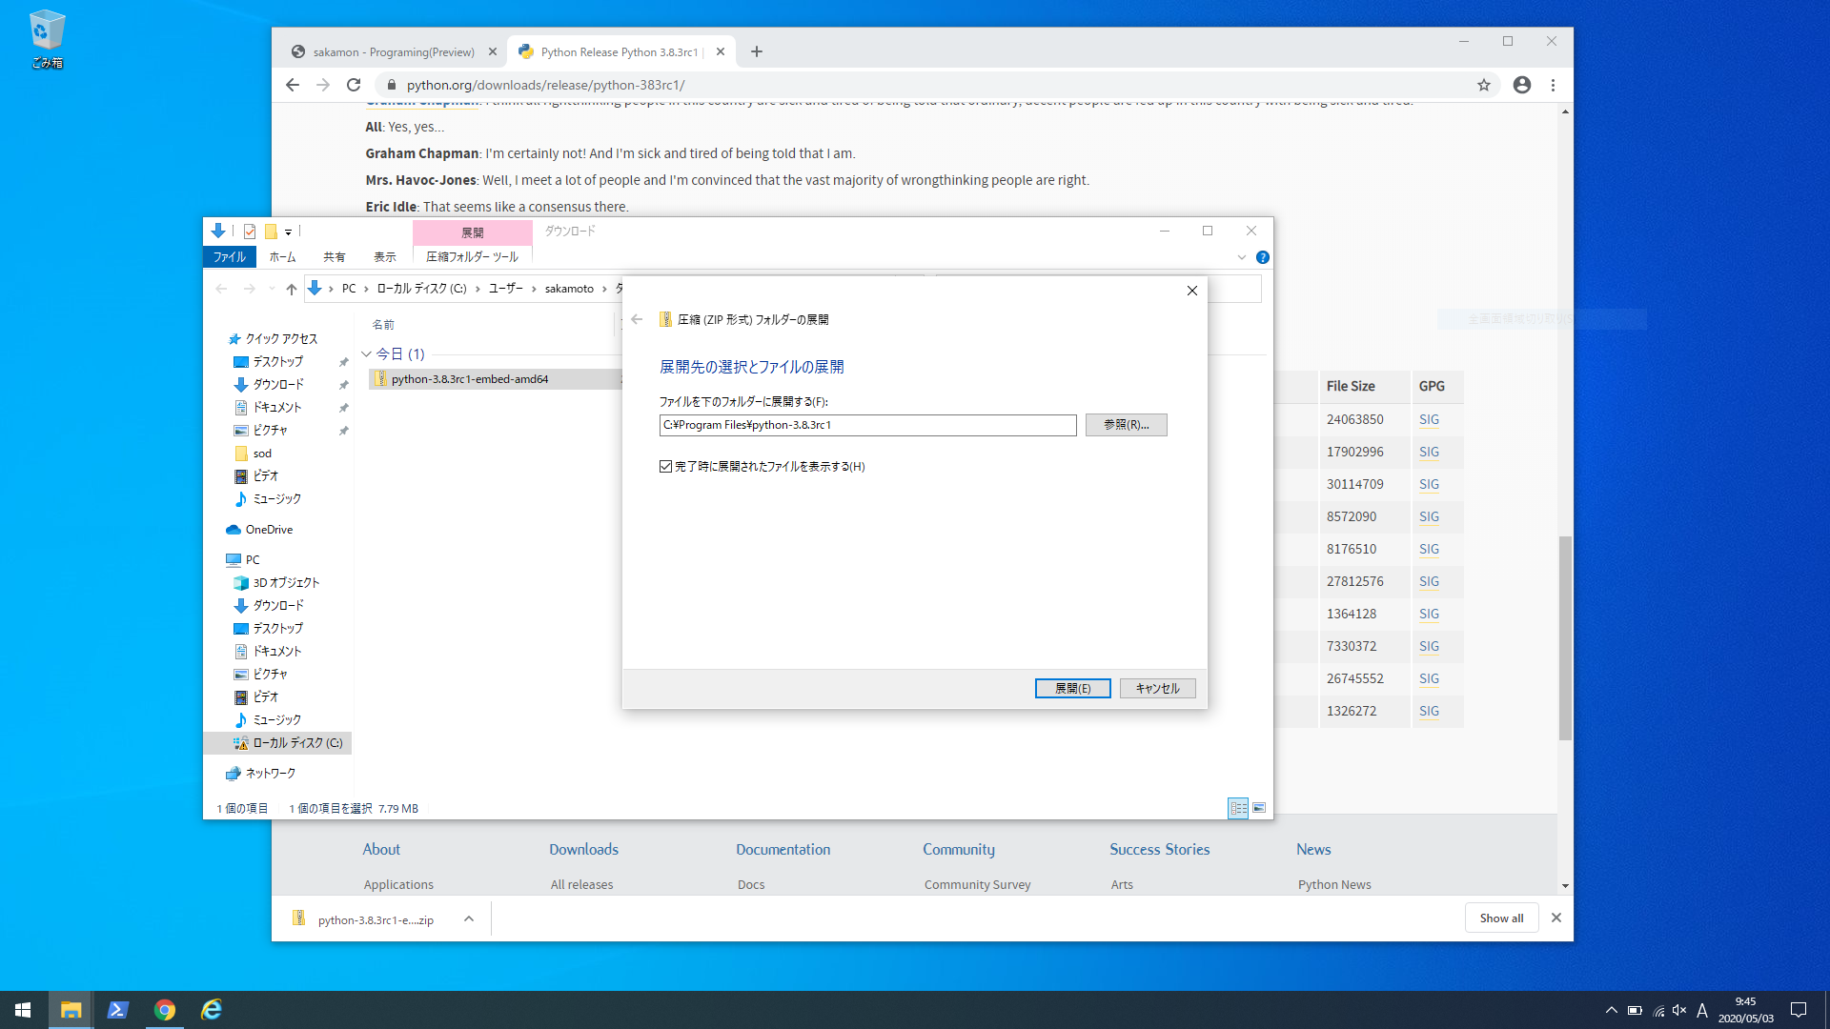This screenshot has width=1830, height=1029.
Task: Open a new Chrome tab with plus
Action: 757,51
